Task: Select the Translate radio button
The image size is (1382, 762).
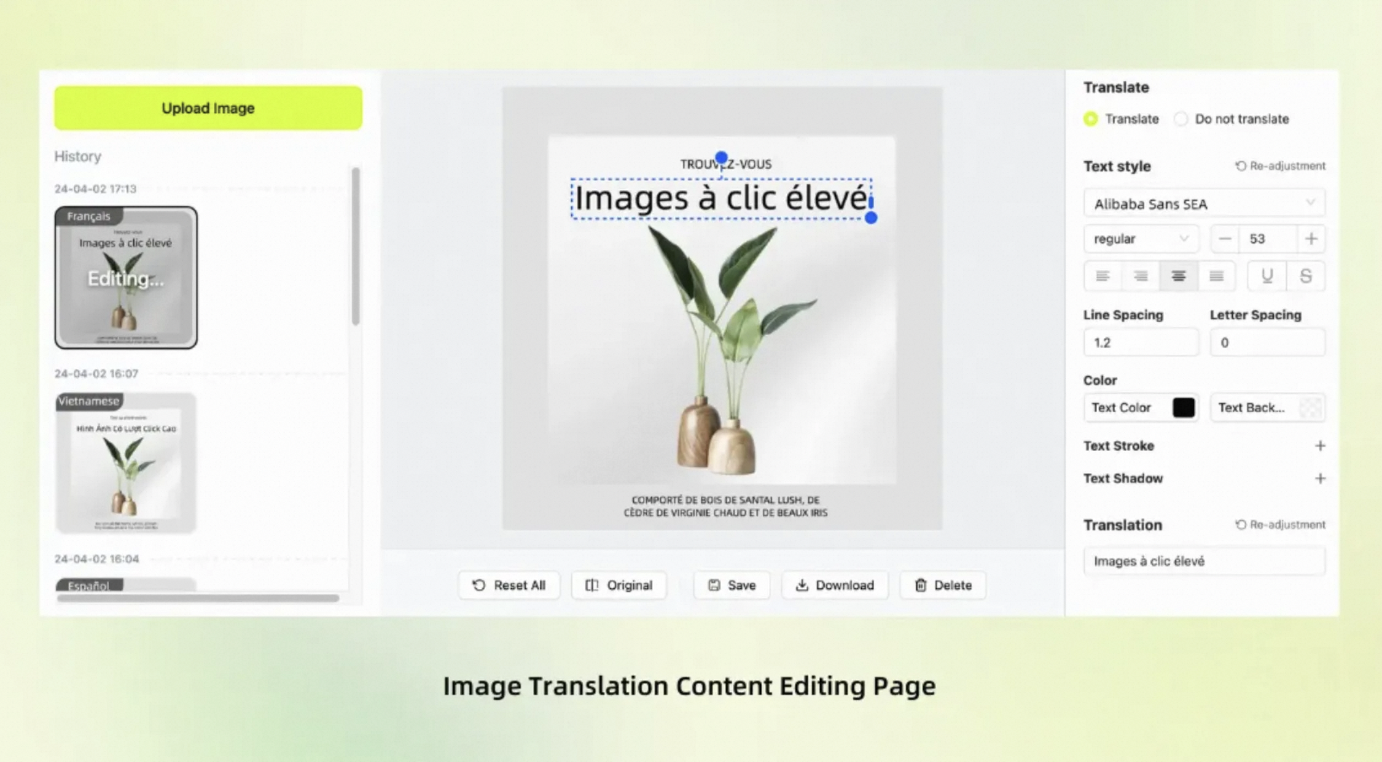Action: click(1091, 119)
